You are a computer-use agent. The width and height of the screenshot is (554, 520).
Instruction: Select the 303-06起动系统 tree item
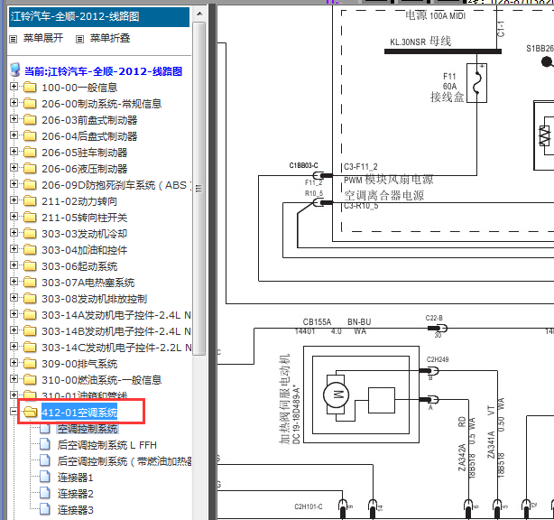79,266
